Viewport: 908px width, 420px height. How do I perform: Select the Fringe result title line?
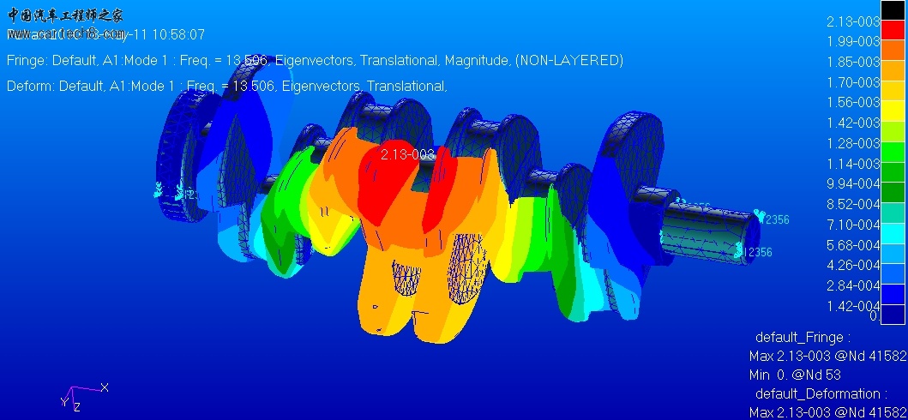[314, 61]
